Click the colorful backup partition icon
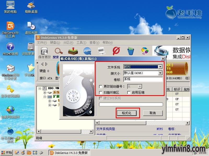Image resolution: width=209 pixels, height=156 pixels. click(145, 51)
